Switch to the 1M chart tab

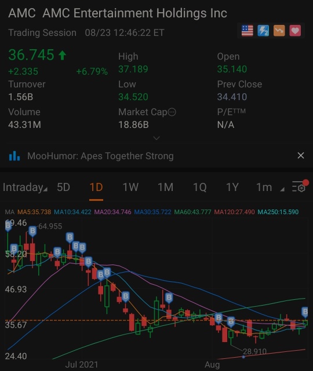click(165, 187)
